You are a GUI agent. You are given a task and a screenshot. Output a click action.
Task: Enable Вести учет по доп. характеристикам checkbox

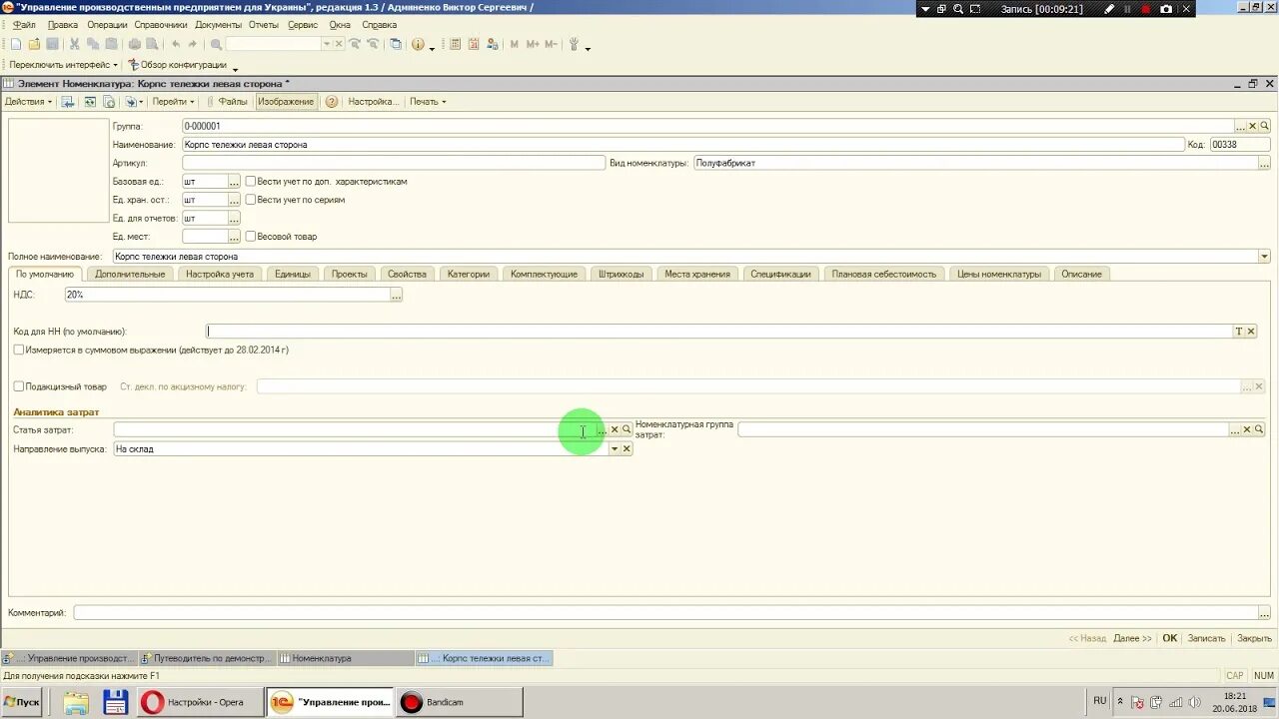[251, 182]
